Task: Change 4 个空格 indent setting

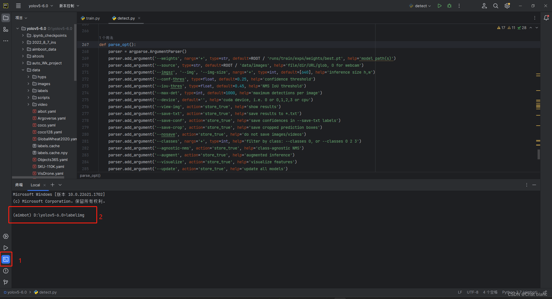Action: (x=490, y=292)
